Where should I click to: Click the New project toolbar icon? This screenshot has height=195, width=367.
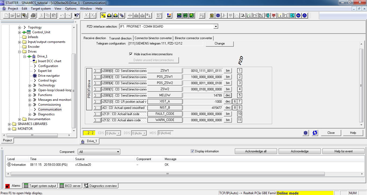coord(6,15)
